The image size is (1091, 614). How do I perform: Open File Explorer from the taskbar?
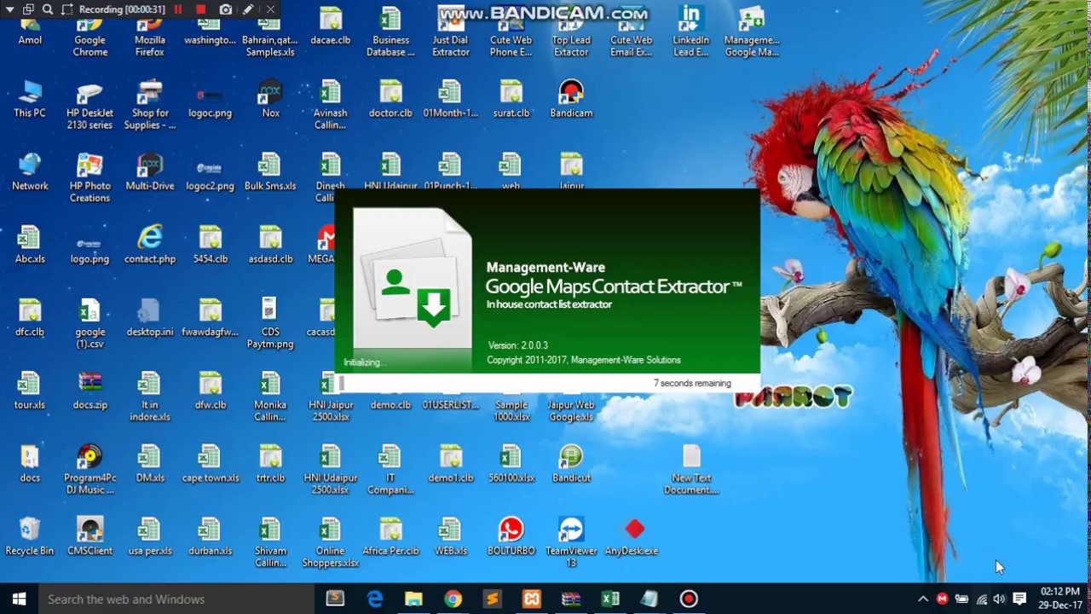click(413, 599)
